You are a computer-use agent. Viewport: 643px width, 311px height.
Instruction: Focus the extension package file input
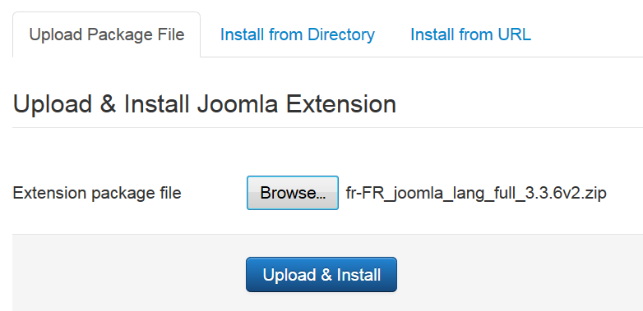pyautogui.click(x=427, y=193)
